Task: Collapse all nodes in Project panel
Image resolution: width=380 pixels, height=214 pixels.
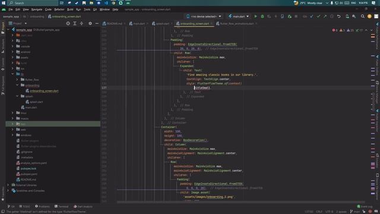Action: (x=81, y=24)
